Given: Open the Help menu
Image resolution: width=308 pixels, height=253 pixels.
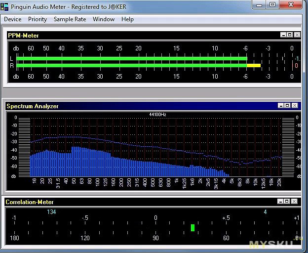Looking at the screenshot, I should 127,19.
